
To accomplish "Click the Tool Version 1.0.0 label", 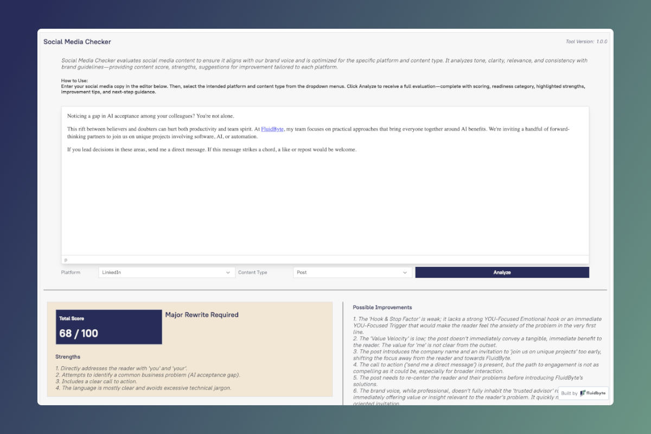I will tap(586, 42).
